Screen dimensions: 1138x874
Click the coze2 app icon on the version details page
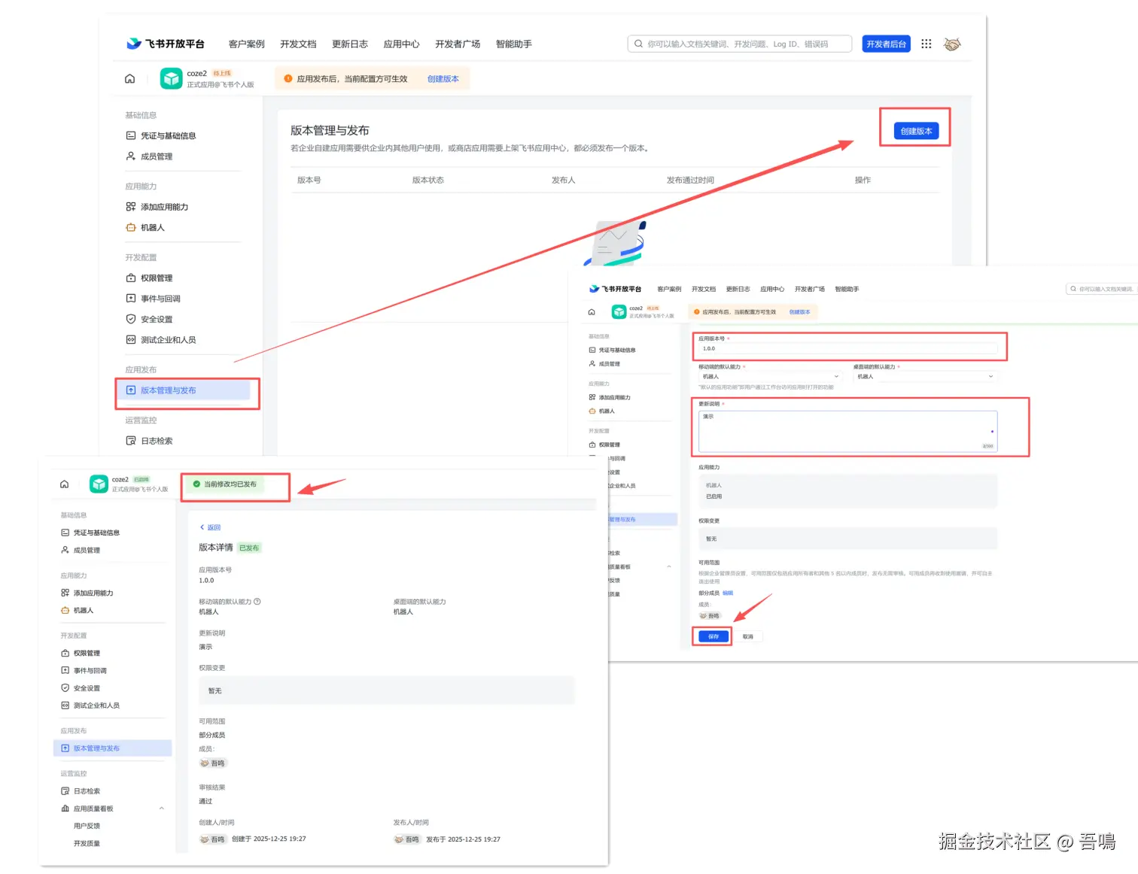[99, 484]
